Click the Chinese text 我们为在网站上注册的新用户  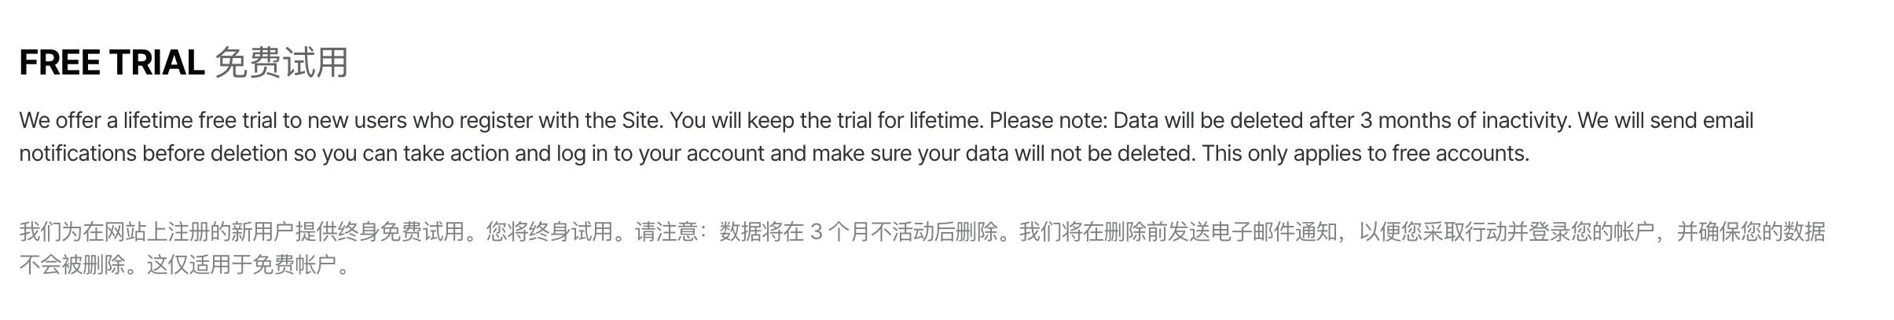point(157,232)
